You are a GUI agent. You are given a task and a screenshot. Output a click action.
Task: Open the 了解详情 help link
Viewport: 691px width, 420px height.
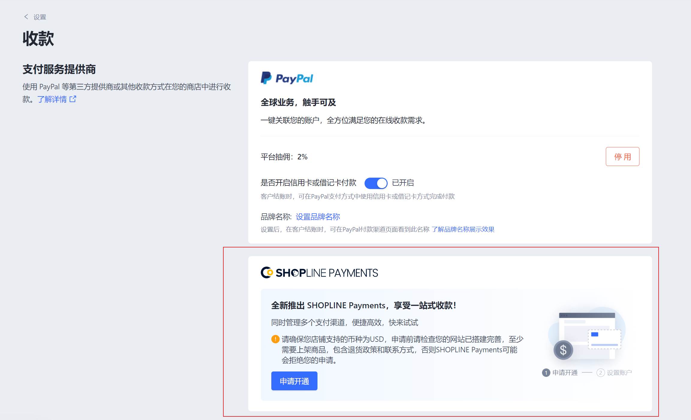(52, 99)
